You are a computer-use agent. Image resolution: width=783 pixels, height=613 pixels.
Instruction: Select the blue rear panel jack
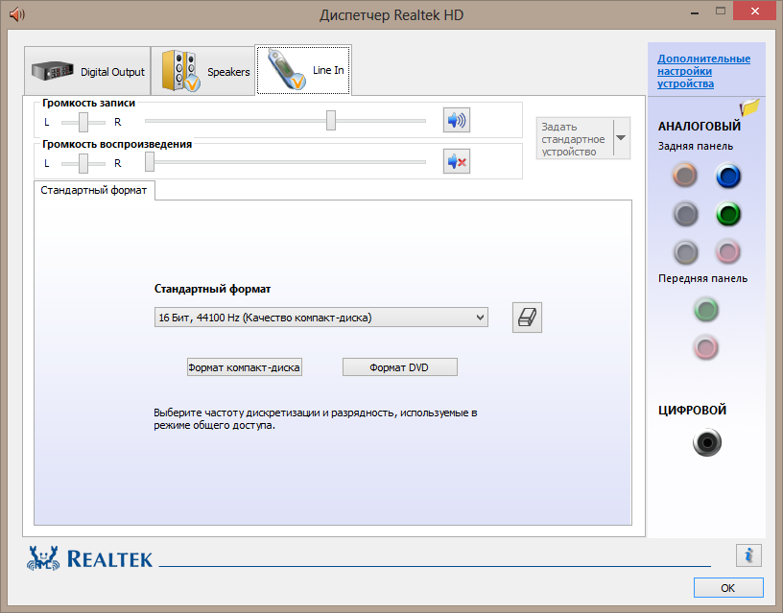[x=728, y=176]
